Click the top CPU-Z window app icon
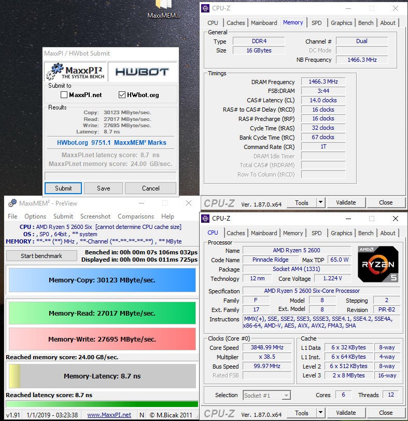Screen dimensions: 408x421 pyautogui.click(x=205, y=8)
